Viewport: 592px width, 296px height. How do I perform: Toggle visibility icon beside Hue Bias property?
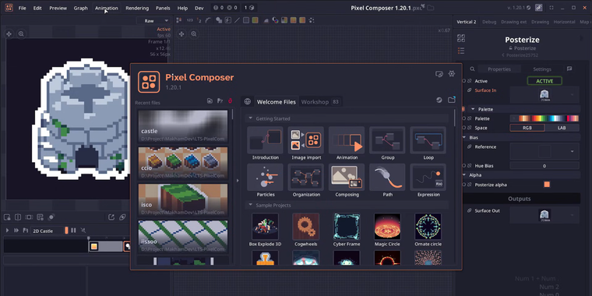pyautogui.click(x=469, y=166)
